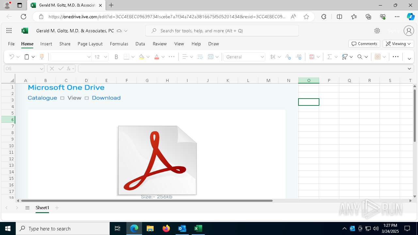Open Firefox from the taskbar

click(x=166, y=228)
